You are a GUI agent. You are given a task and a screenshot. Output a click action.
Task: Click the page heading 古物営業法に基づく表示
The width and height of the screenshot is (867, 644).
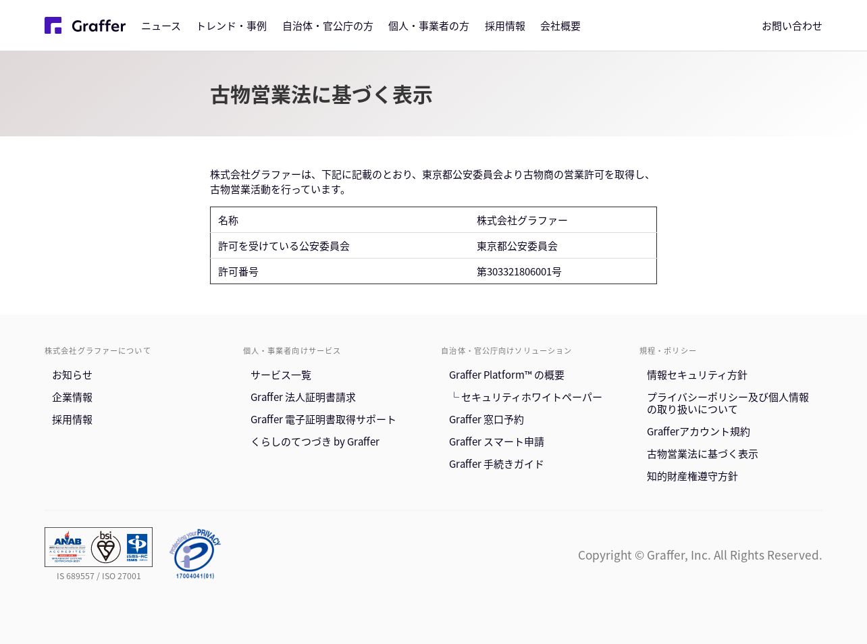(321, 95)
